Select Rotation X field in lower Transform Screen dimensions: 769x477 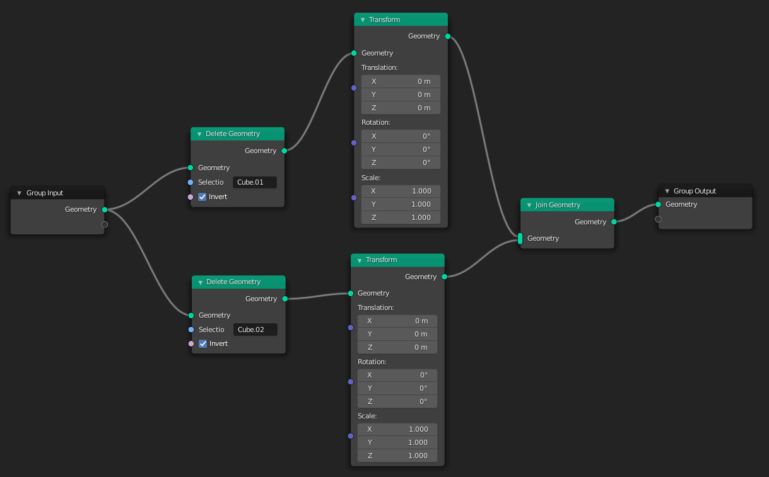pyautogui.click(x=397, y=375)
